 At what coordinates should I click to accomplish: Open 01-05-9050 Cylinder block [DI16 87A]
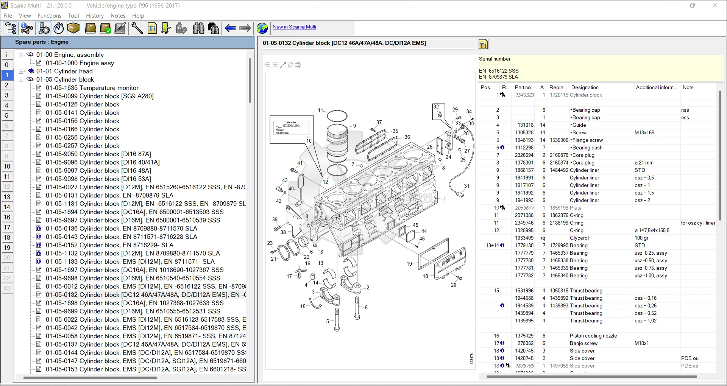coord(98,154)
